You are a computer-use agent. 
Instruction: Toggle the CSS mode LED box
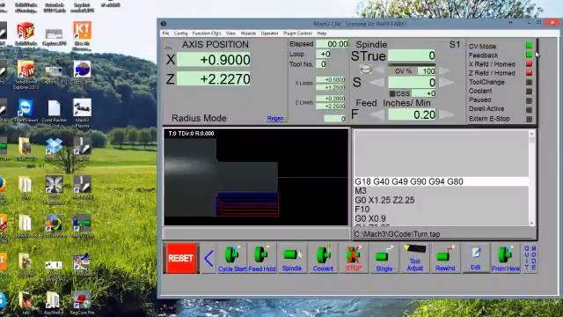[x=392, y=93]
